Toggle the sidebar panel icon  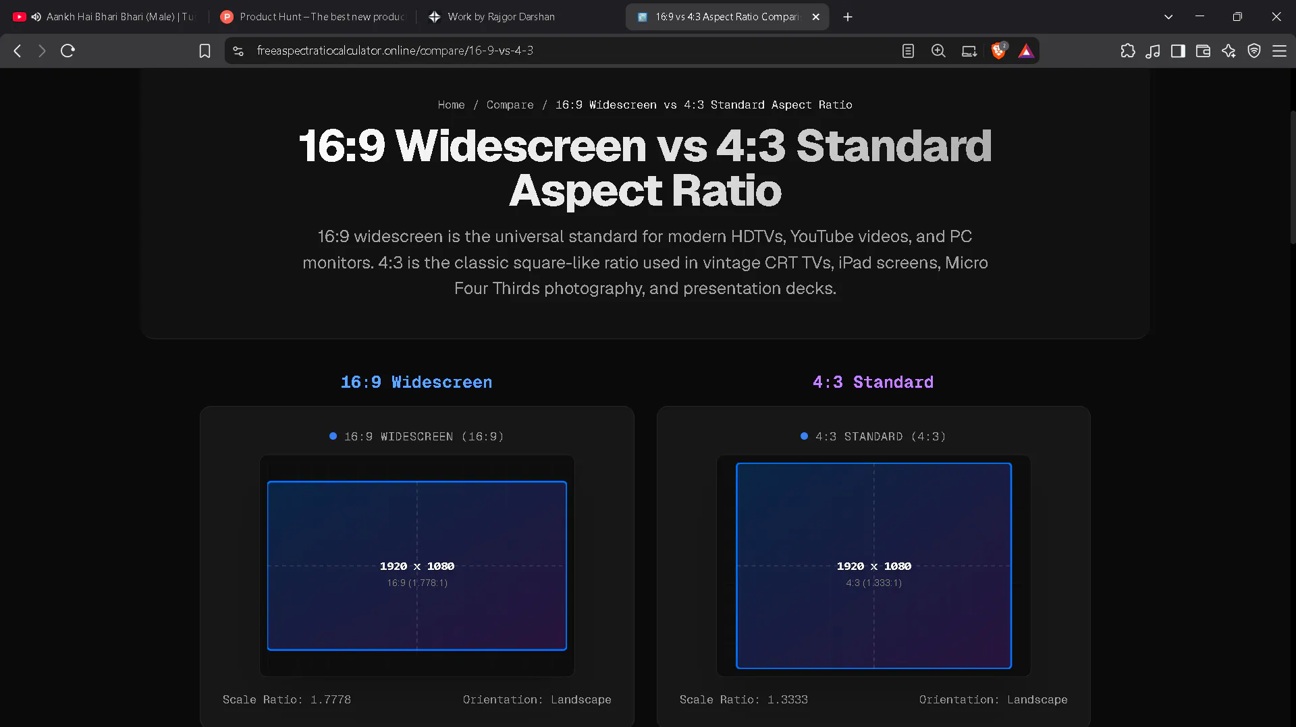coord(1178,51)
